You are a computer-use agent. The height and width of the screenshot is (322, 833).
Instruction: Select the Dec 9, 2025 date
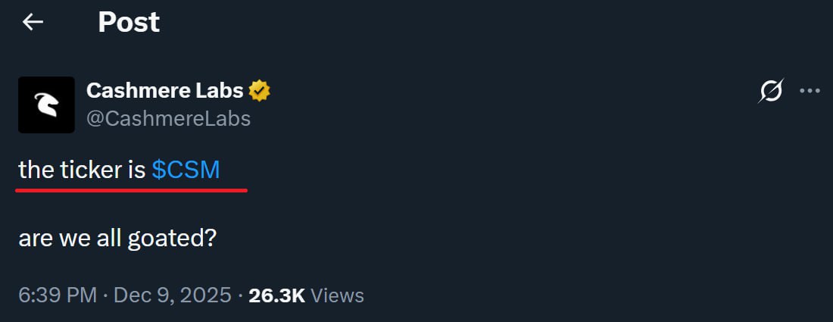(172, 295)
